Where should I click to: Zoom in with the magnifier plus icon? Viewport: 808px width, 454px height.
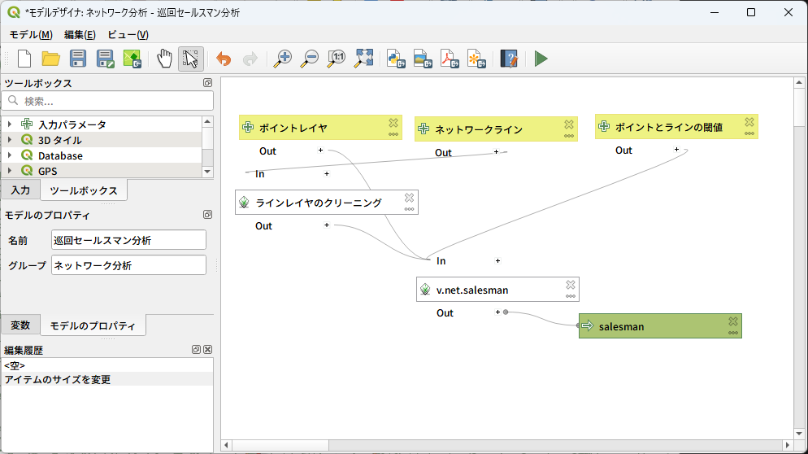[x=283, y=59]
